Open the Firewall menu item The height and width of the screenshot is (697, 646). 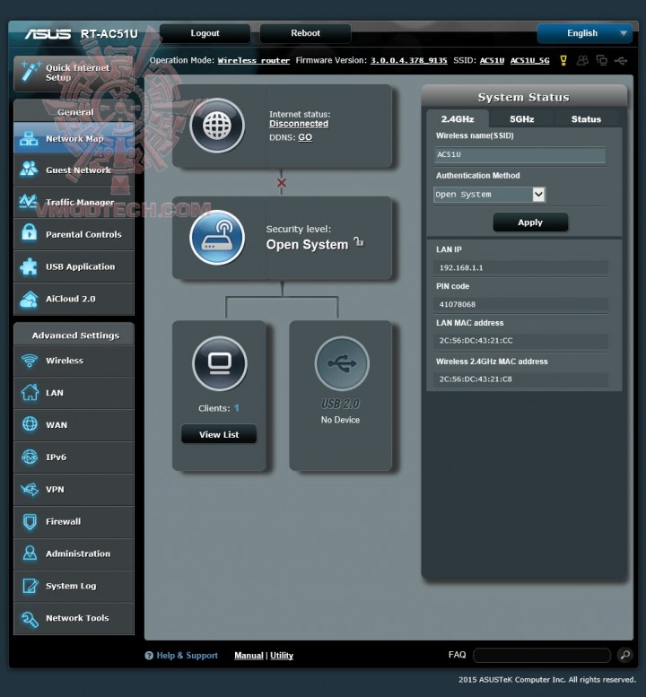tap(74, 521)
